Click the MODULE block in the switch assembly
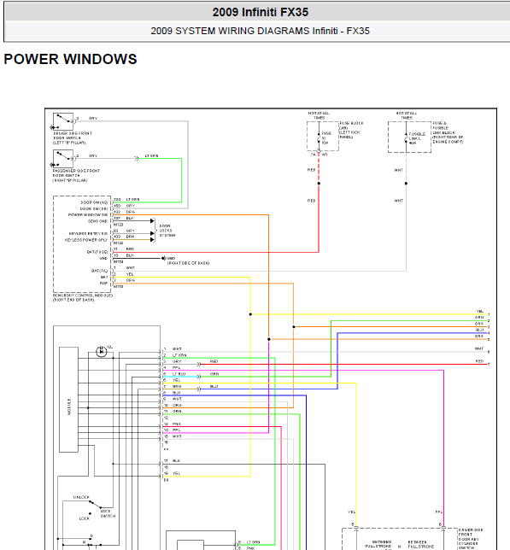510x550 pixels. (68, 400)
